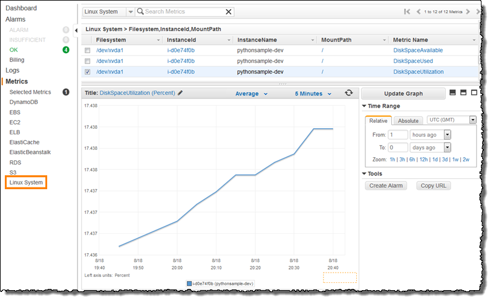Image resolution: width=493 pixels, height=301 pixels.
Task: Open the Average statistic dropdown
Action: tap(251, 94)
